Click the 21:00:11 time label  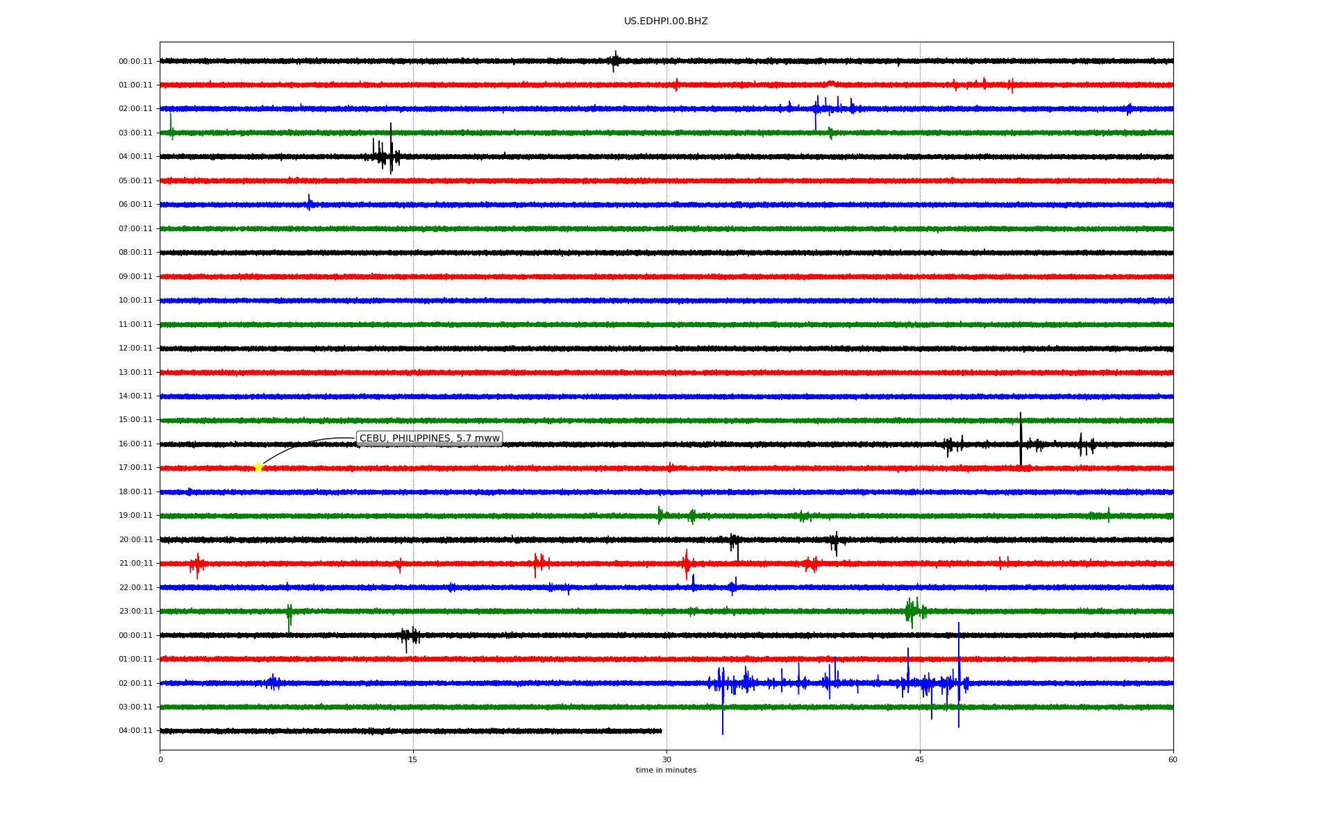[135, 564]
